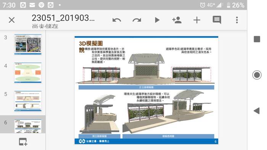This screenshot has width=267, height=150.
Task: Redo the last undone edit
Action: (x=137, y=20)
